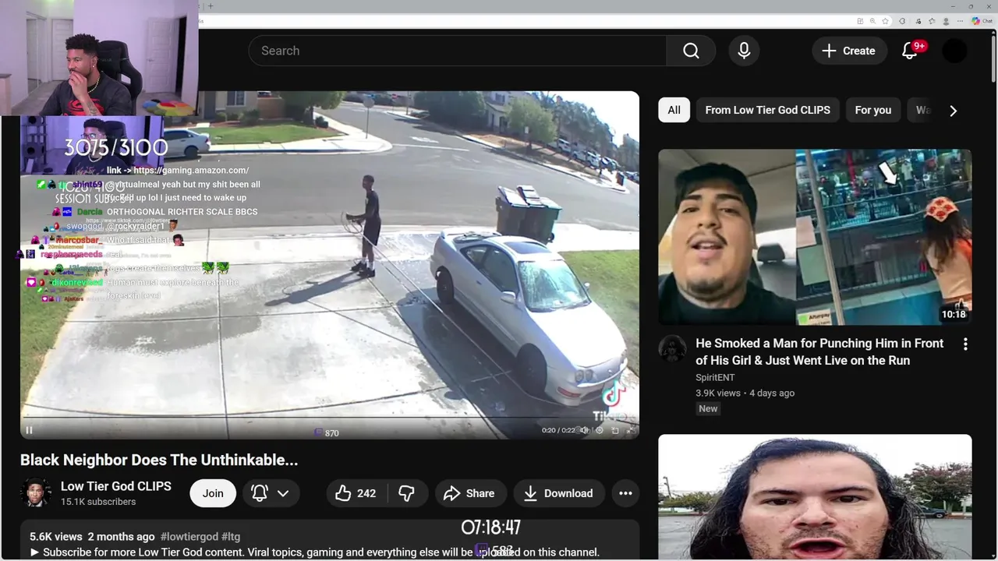Click the '15.1K subscribers' text
The width and height of the screenshot is (998, 561).
pyautogui.click(x=98, y=502)
